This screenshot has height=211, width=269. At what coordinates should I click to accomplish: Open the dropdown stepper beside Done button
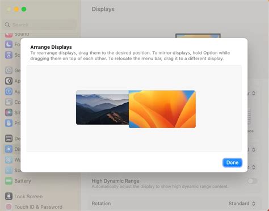(254, 167)
